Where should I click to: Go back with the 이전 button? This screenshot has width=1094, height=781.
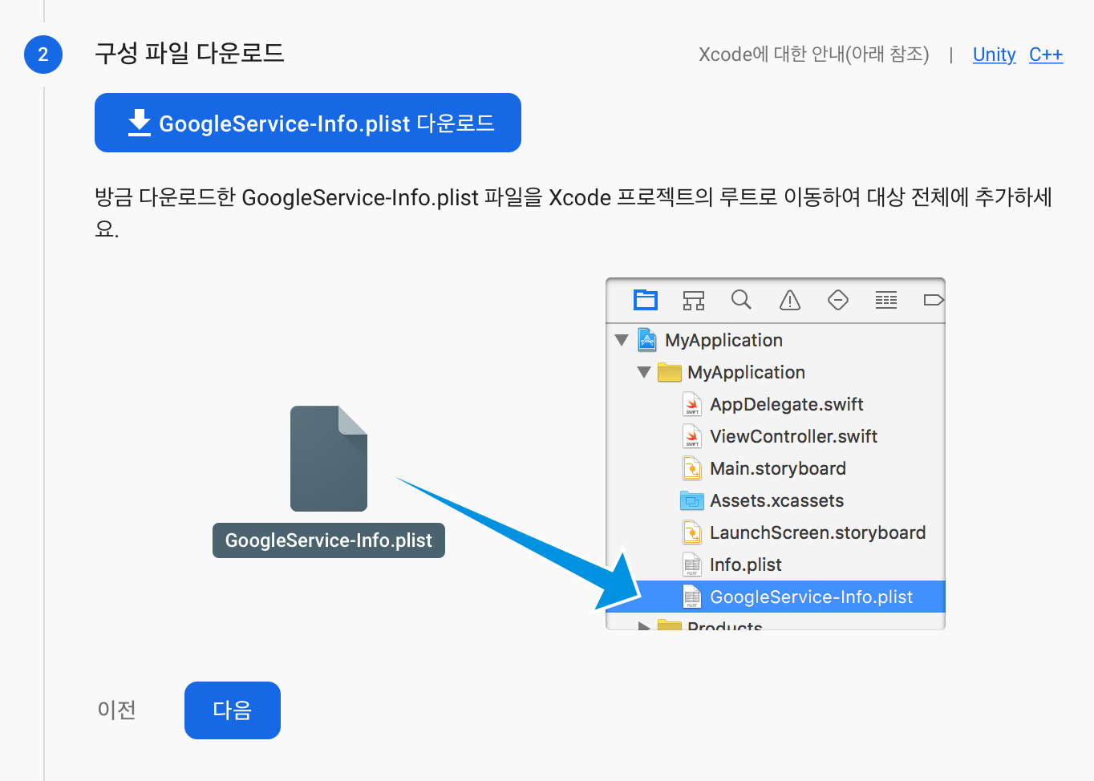(116, 710)
